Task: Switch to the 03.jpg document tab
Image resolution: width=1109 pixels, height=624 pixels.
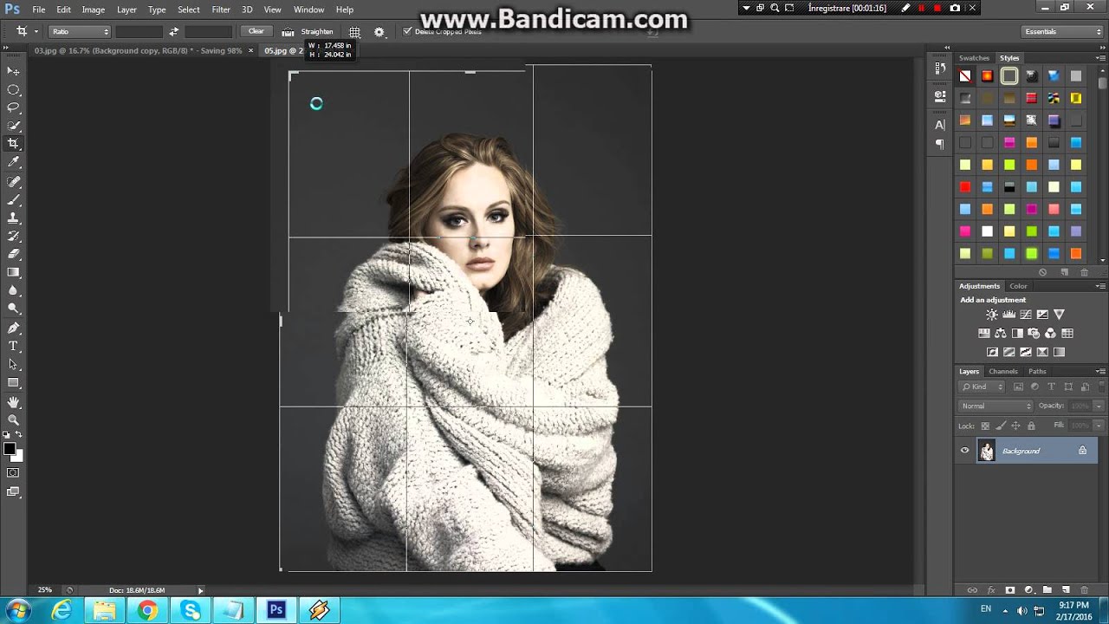Action: (139, 51)
